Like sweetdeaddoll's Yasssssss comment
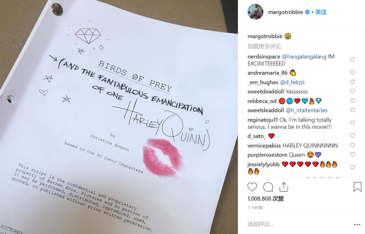 pyautogui.click(x=353, y=91)
